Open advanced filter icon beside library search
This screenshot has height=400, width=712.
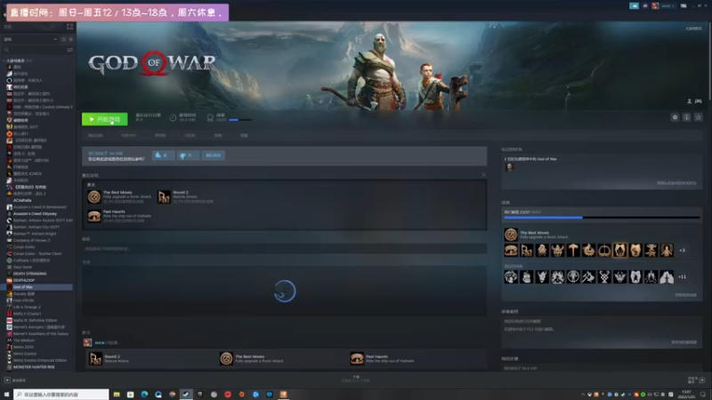70,50
